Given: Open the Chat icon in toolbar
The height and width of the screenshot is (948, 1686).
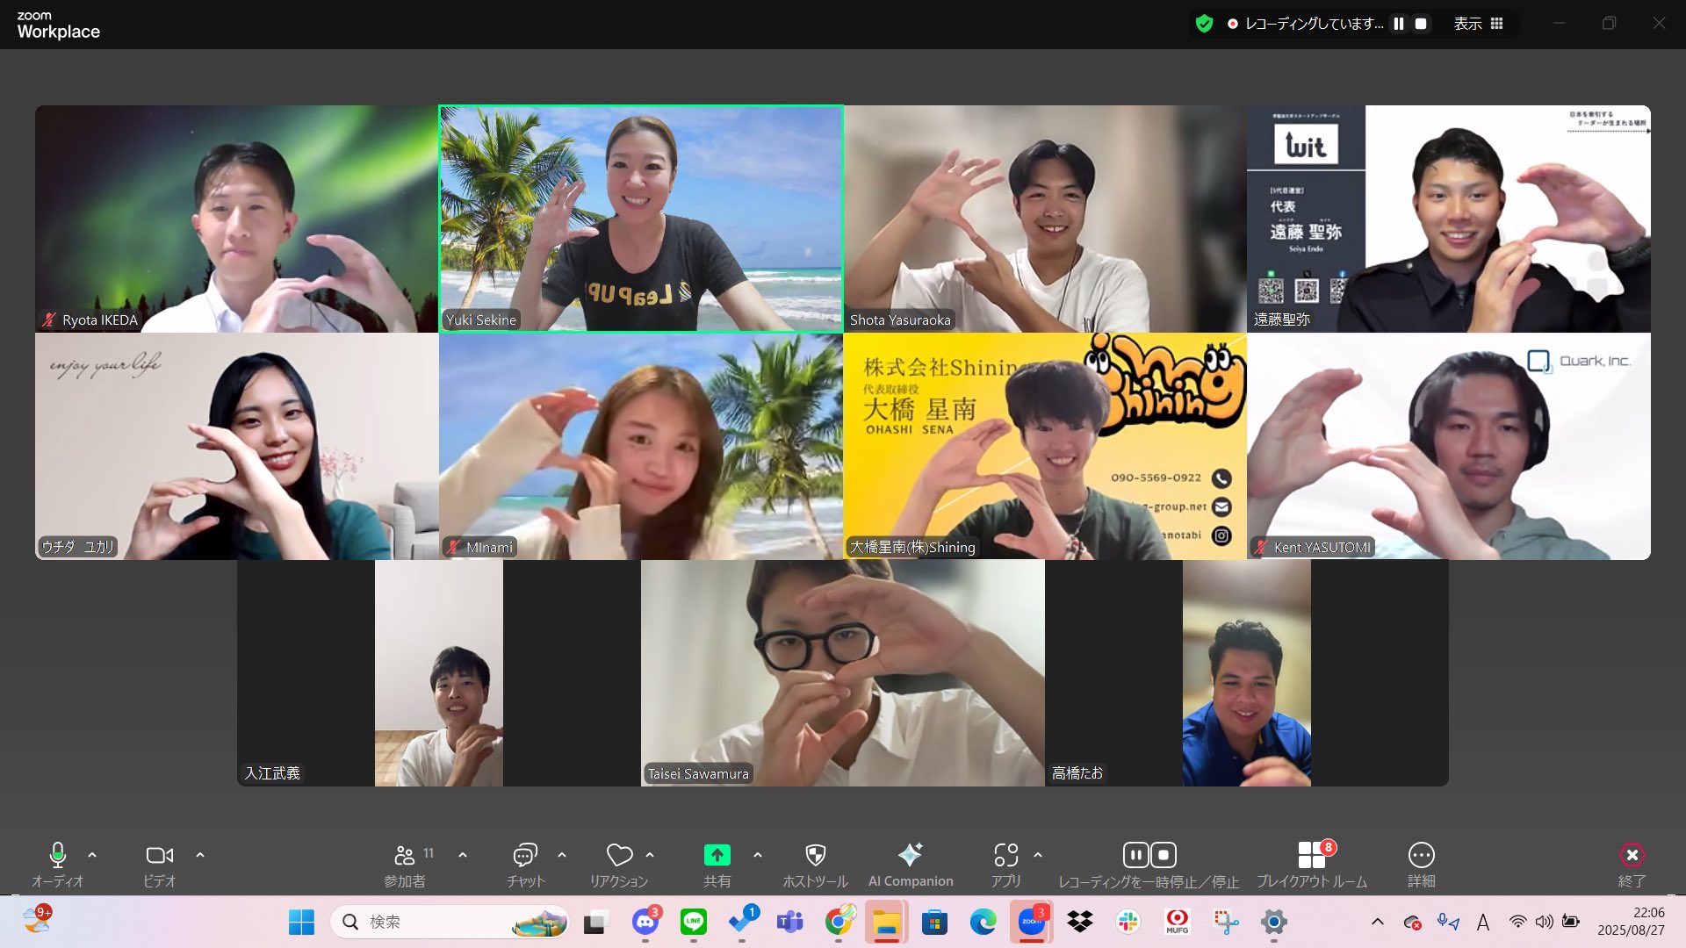Looking at the screenshot, I should click(525, 856).
